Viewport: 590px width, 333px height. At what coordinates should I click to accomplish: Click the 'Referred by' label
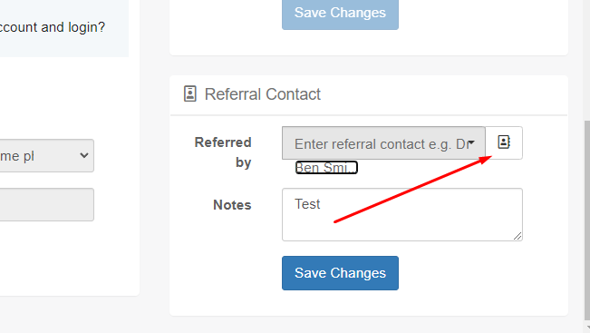pos(223,152)
